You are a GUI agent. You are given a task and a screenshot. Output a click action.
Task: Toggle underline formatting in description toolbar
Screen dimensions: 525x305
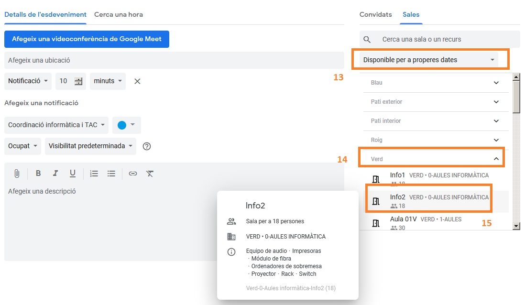(72, 174)
